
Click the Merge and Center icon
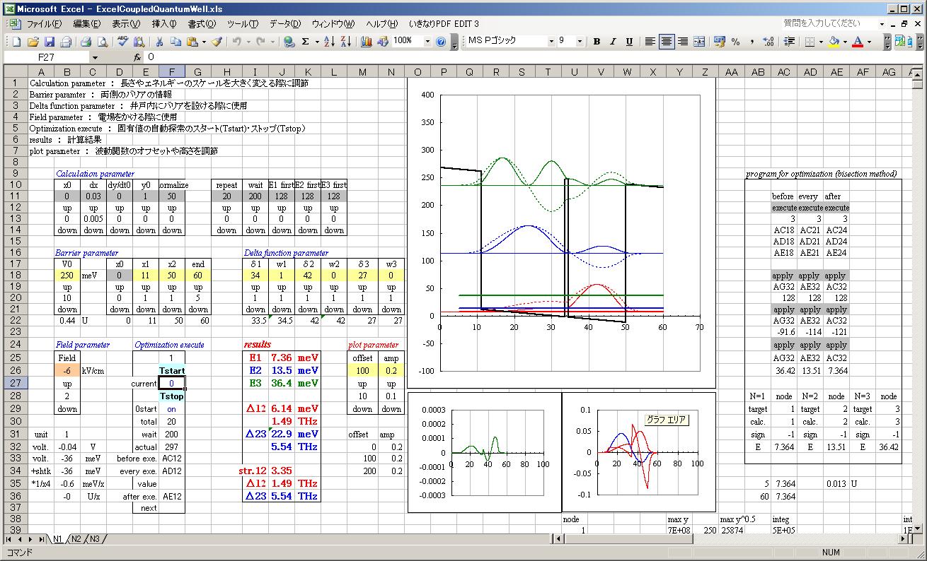pyautogui.click(x=699, y=42)
